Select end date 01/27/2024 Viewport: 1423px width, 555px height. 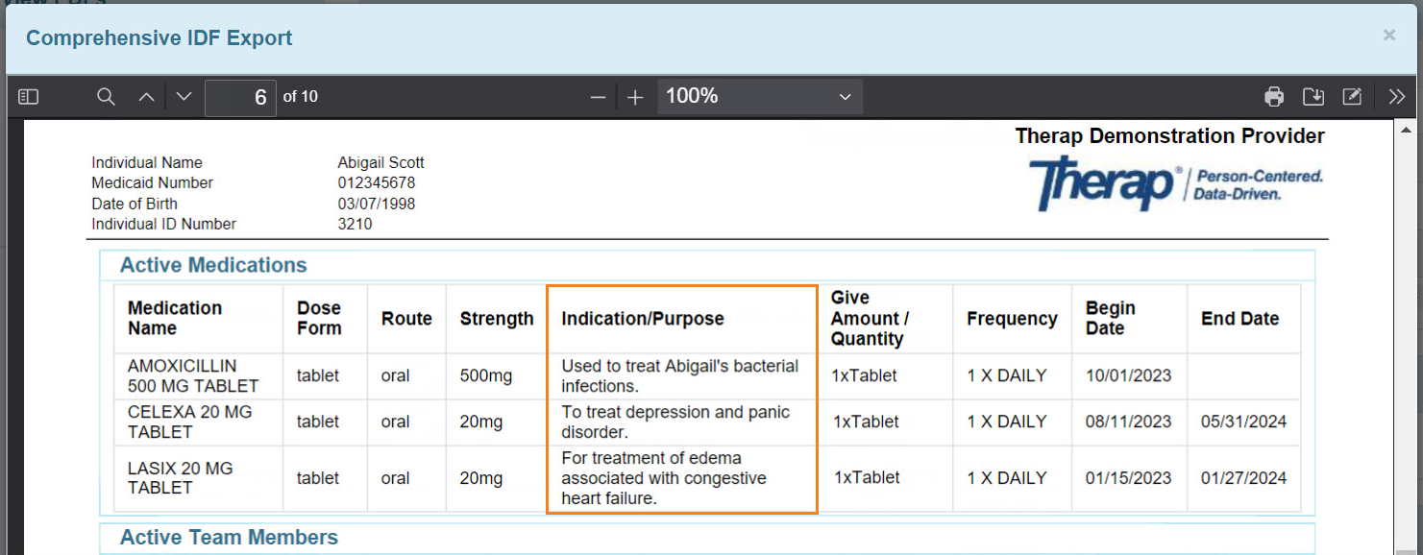[x=1244, y=477]
